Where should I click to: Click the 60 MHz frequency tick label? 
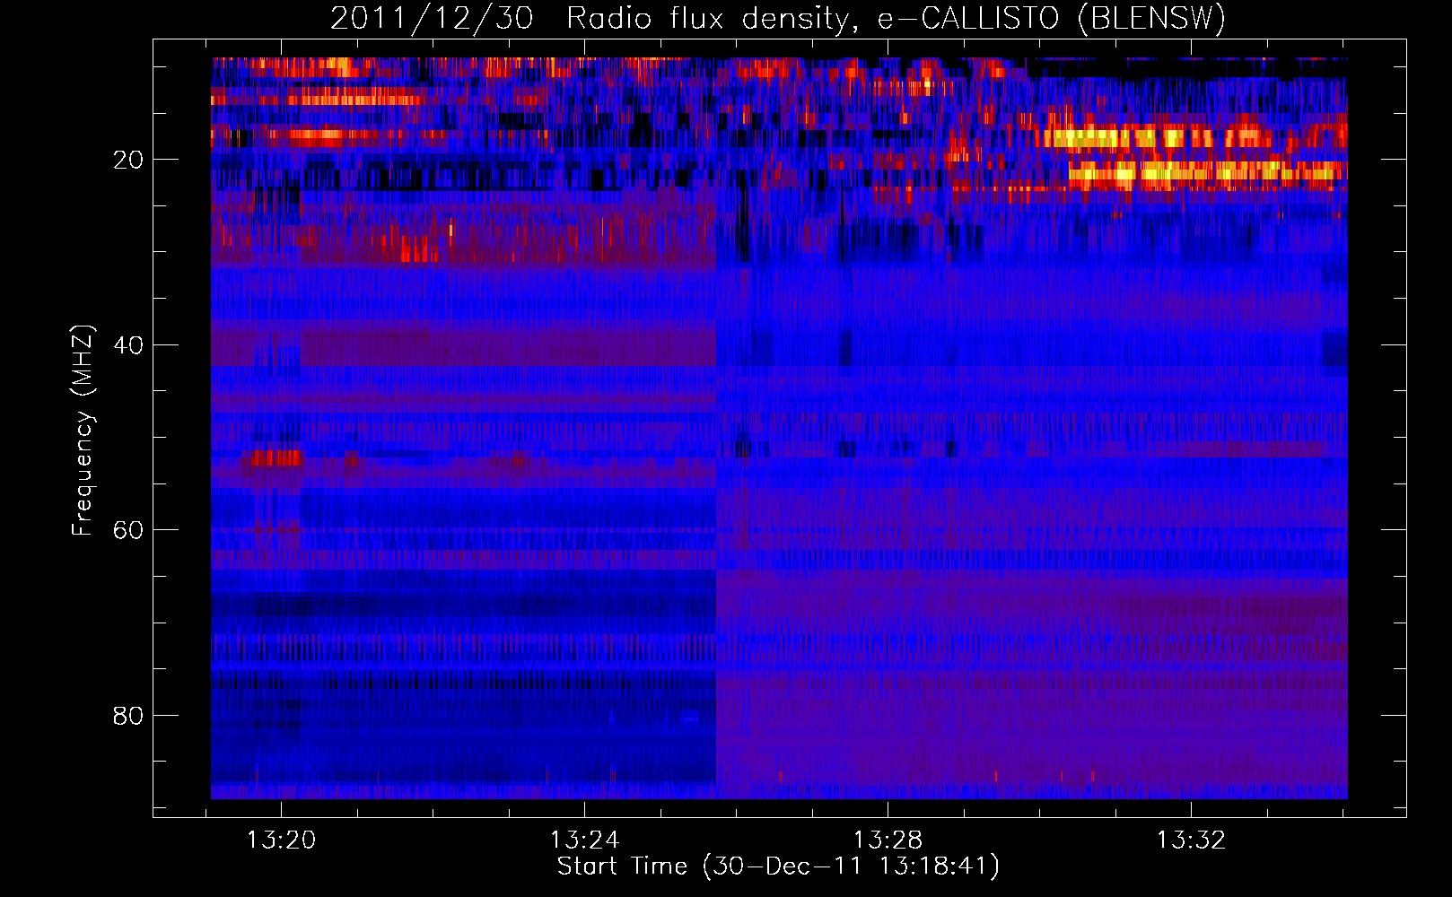pyautogui.click(x=129, y=530)
